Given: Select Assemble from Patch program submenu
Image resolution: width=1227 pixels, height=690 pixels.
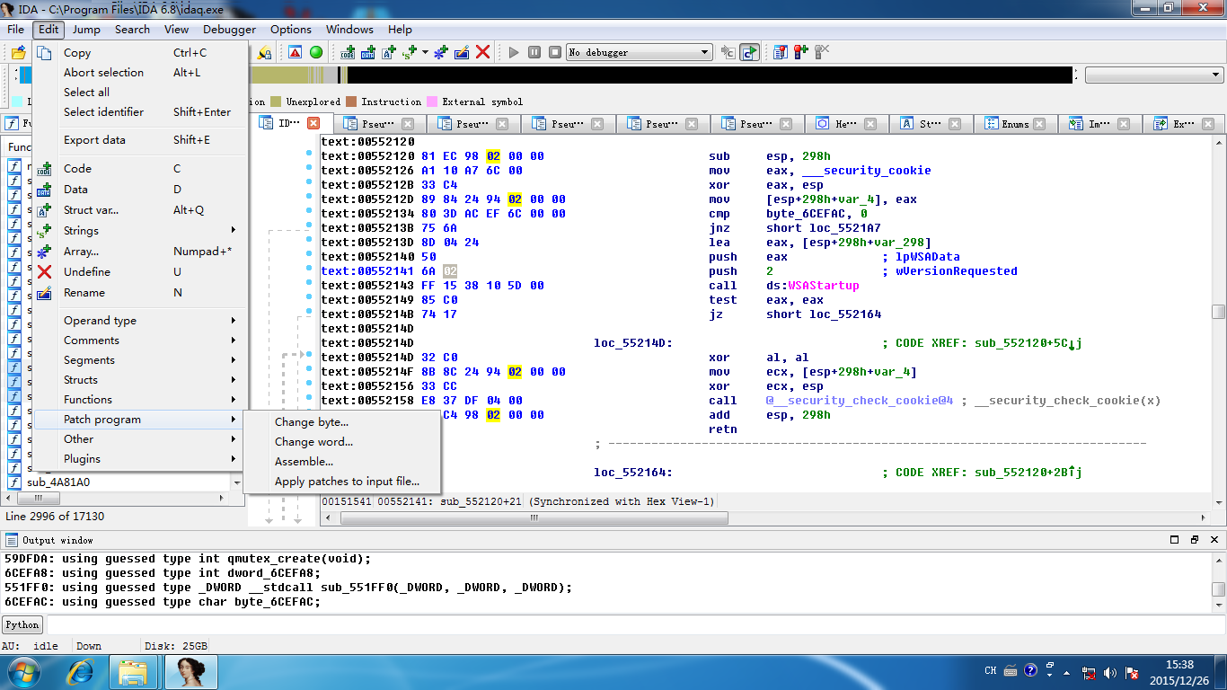Looking at the screenshot, I should (x=304, y=462).
